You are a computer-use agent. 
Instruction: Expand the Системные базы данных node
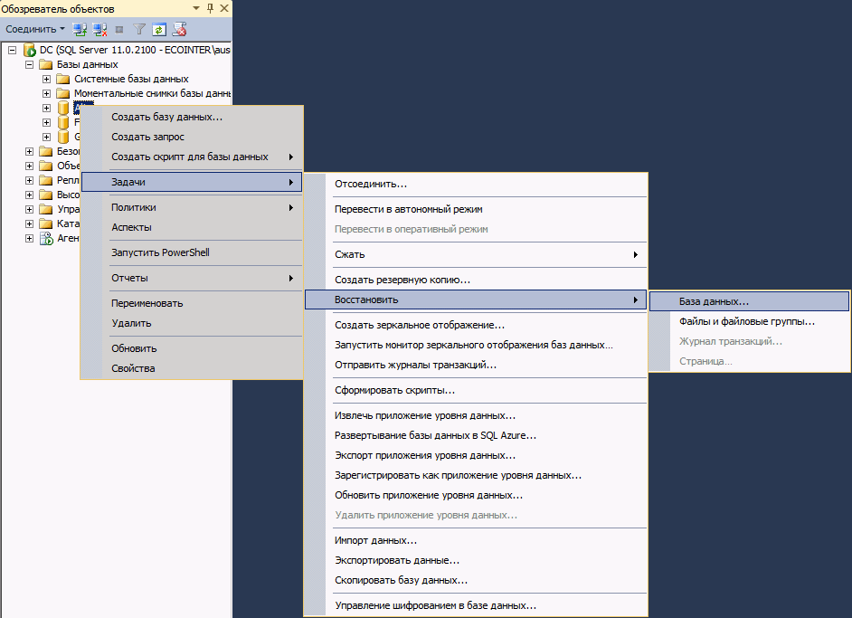point(46,80)
